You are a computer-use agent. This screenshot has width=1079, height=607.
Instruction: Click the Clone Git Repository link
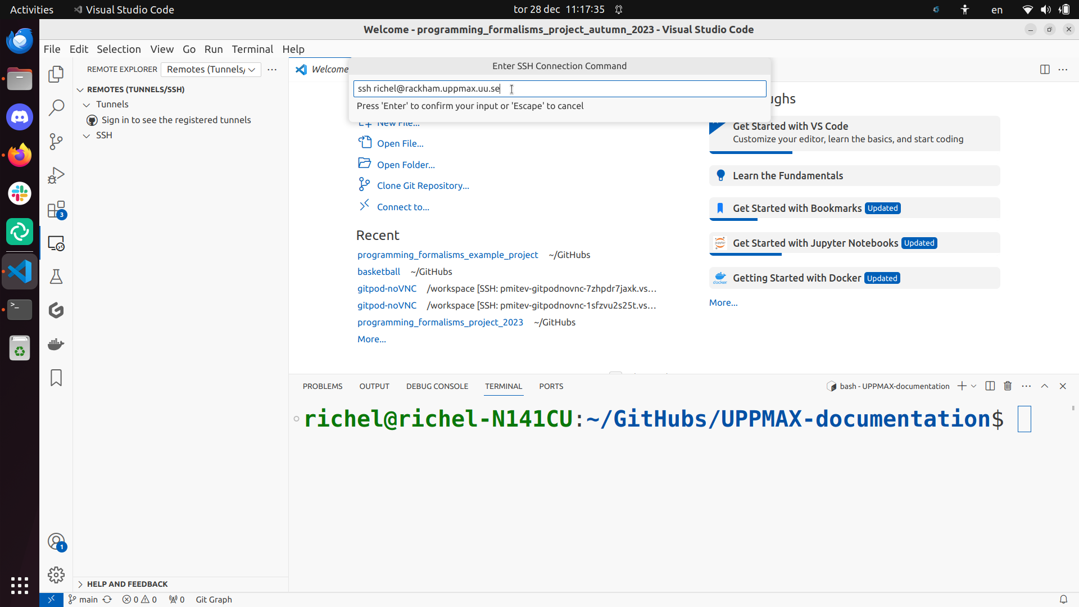[x=423, y=185]
